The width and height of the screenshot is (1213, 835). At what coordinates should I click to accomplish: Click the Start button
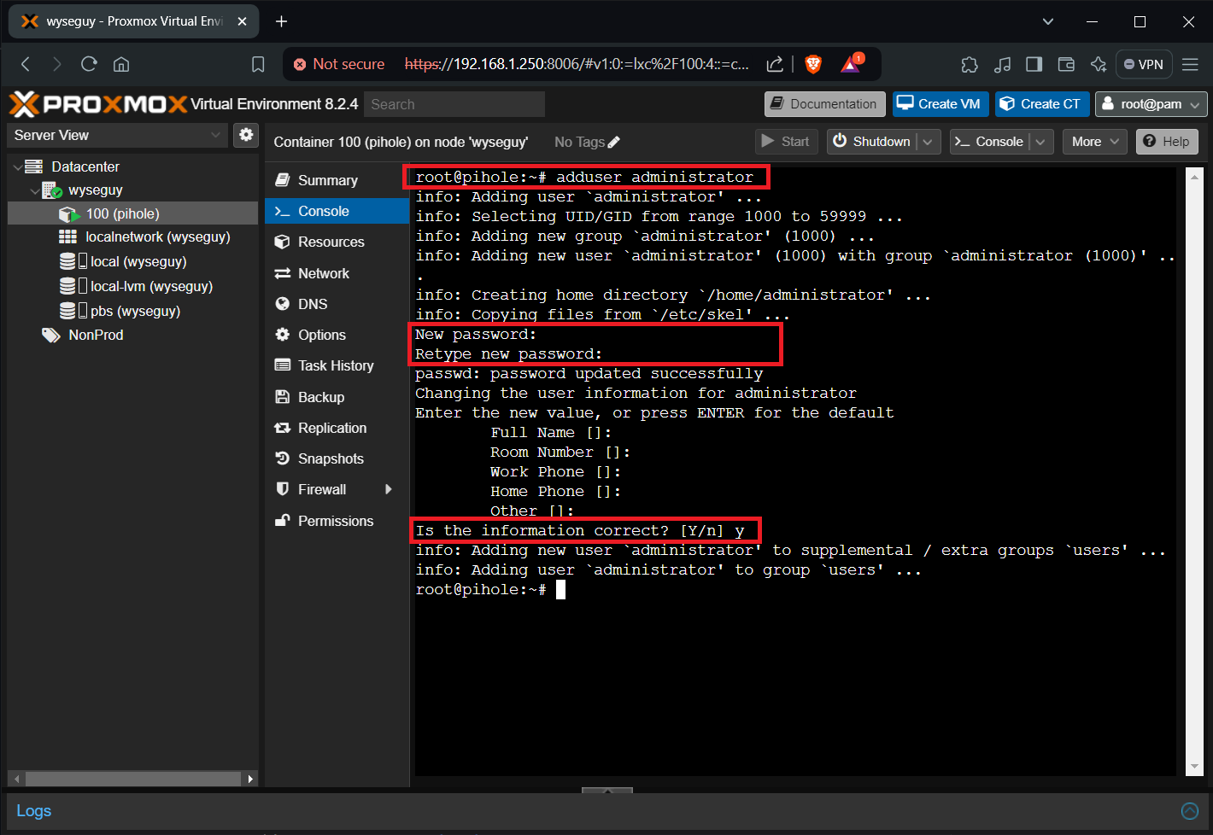click(787, 142)
